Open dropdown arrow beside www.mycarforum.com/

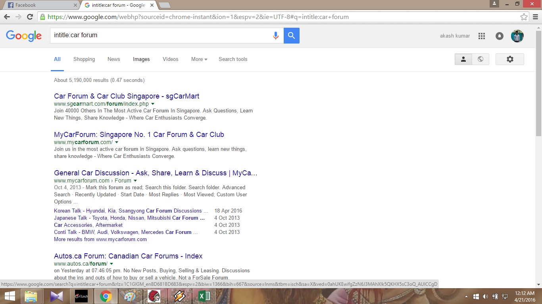click(x=117, y=142)
